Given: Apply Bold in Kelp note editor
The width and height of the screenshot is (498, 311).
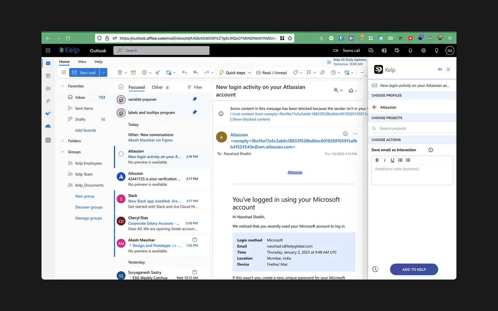Looking at the screenshot, I should pos(377,160).
